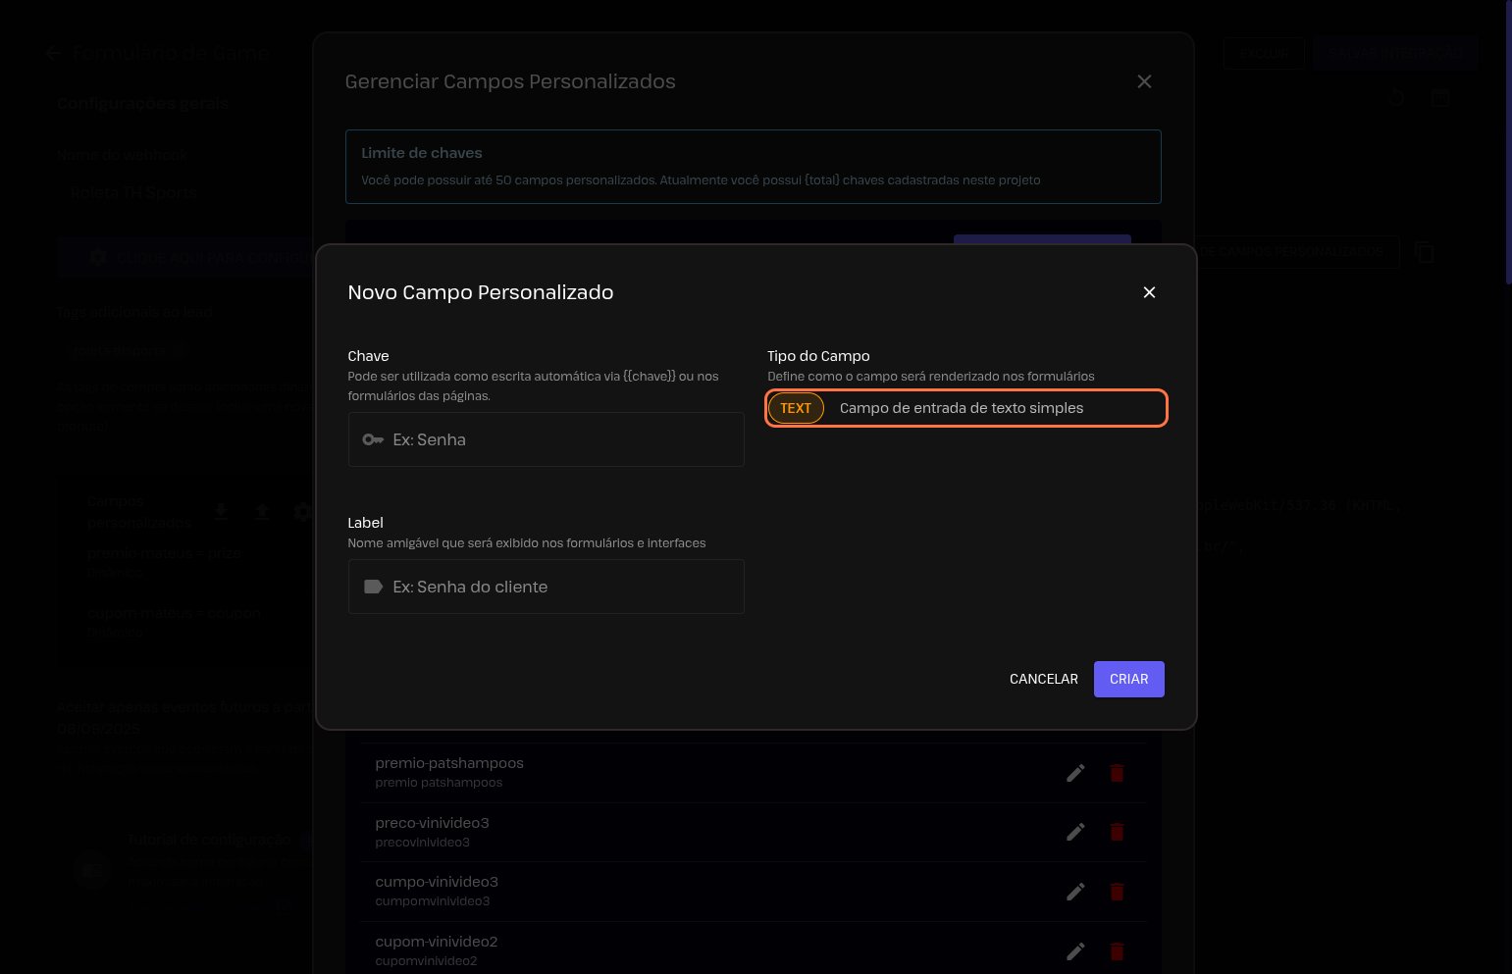The width and height of the screenshot is (1512, 974).
Task: Click the Limite de chaves info banner
Action: pyautogui.click(x=753, y=167)
